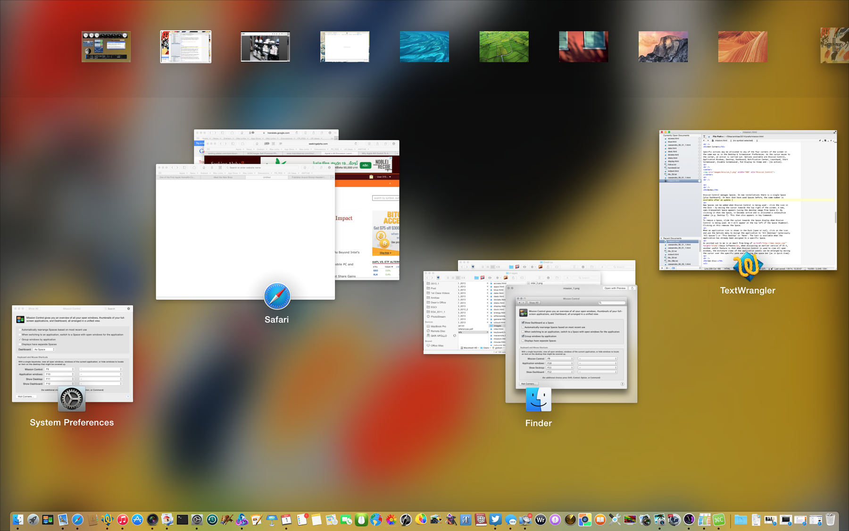The width and height of the screenshot is (849, 531).
Task: Launch Safari compass icon in the Dock
Action: click(78, 520)
